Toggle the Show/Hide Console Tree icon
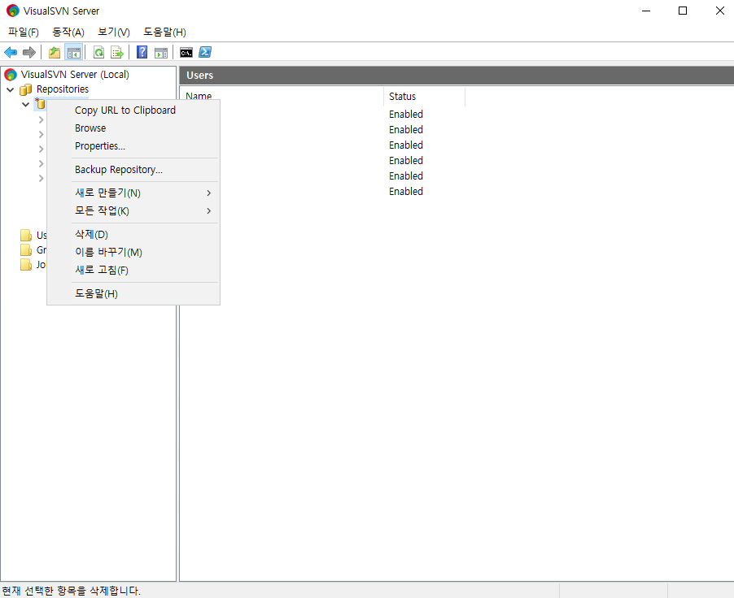 tap(74, 52)
